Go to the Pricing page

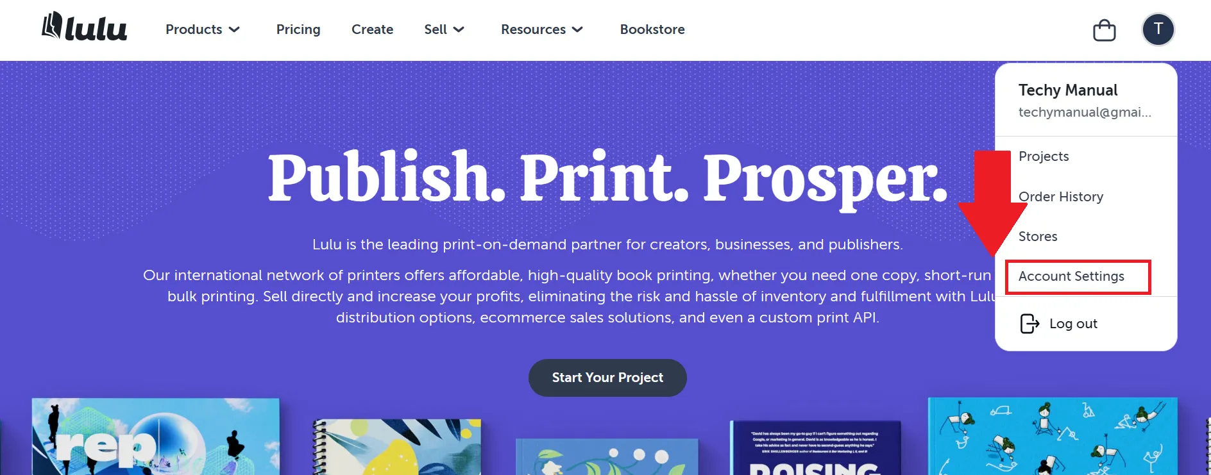tap(298, 29)
